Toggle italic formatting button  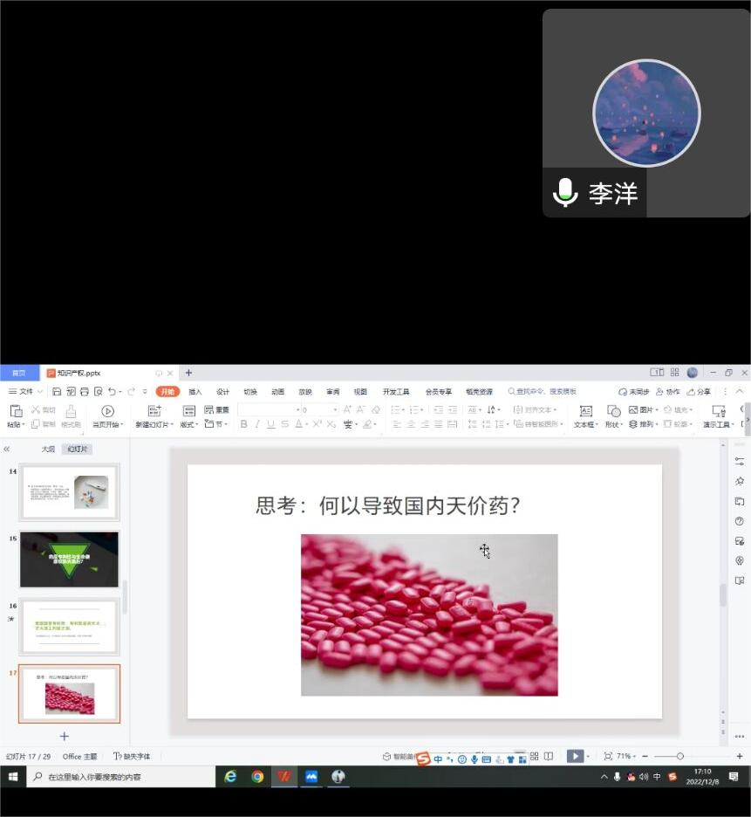point(257,424)
